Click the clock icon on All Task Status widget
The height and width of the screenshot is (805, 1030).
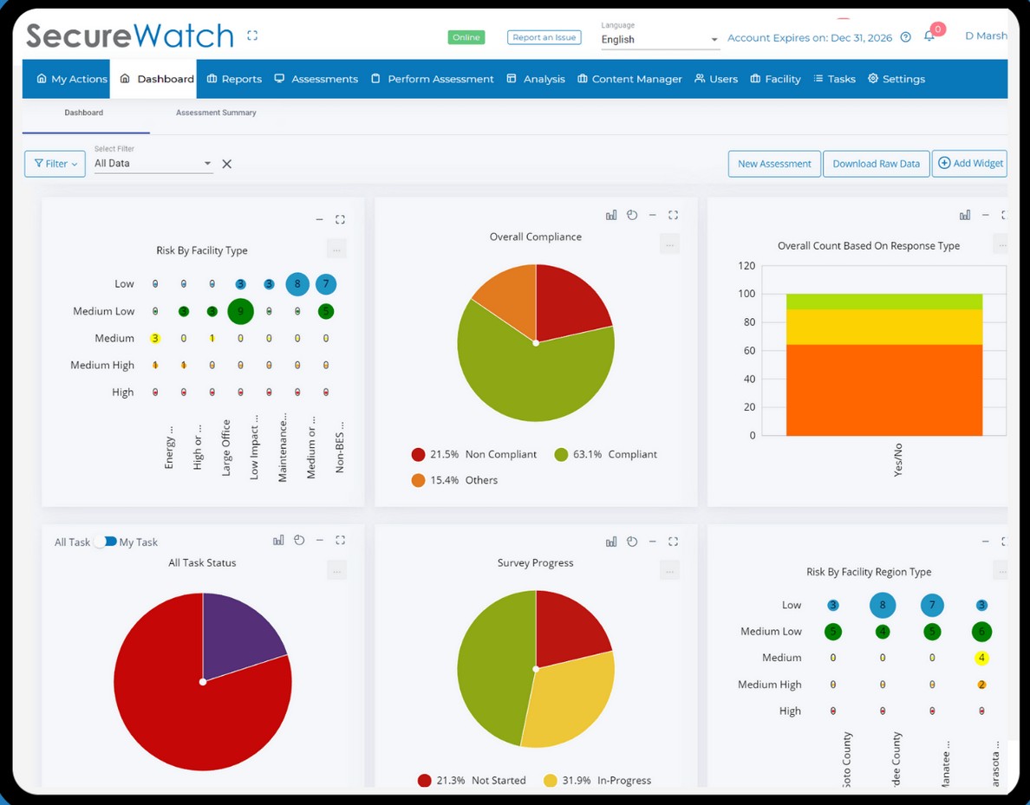pyautogui.click(x=299, y=539)
